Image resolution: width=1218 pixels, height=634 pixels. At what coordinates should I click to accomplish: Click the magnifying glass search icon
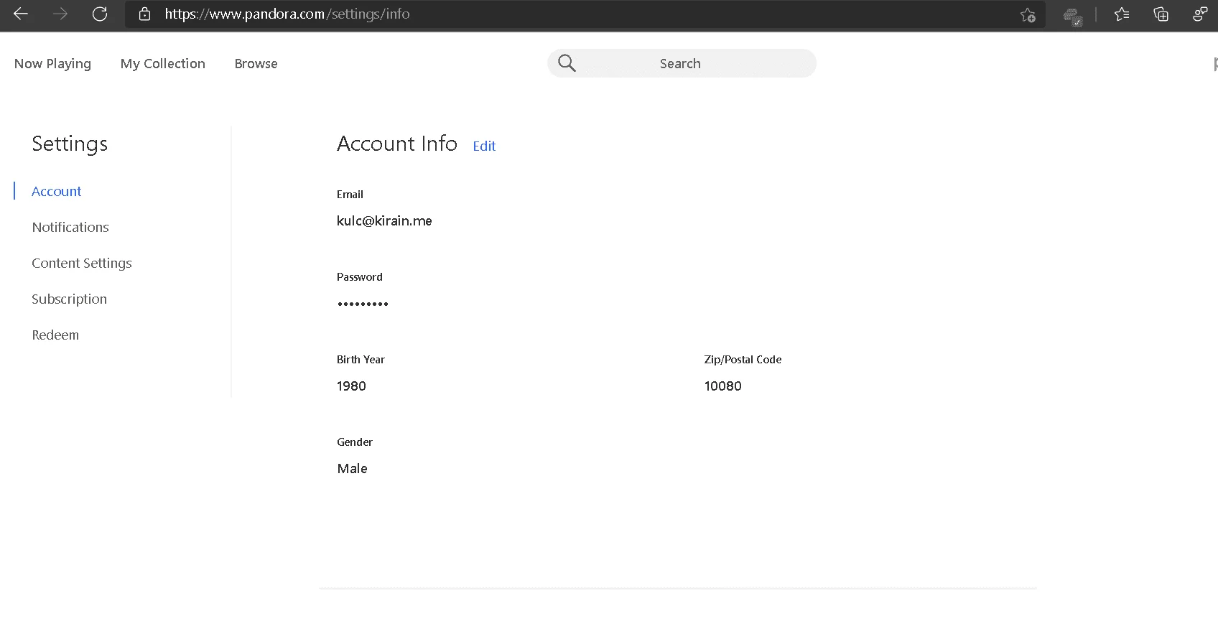[567, 63]
